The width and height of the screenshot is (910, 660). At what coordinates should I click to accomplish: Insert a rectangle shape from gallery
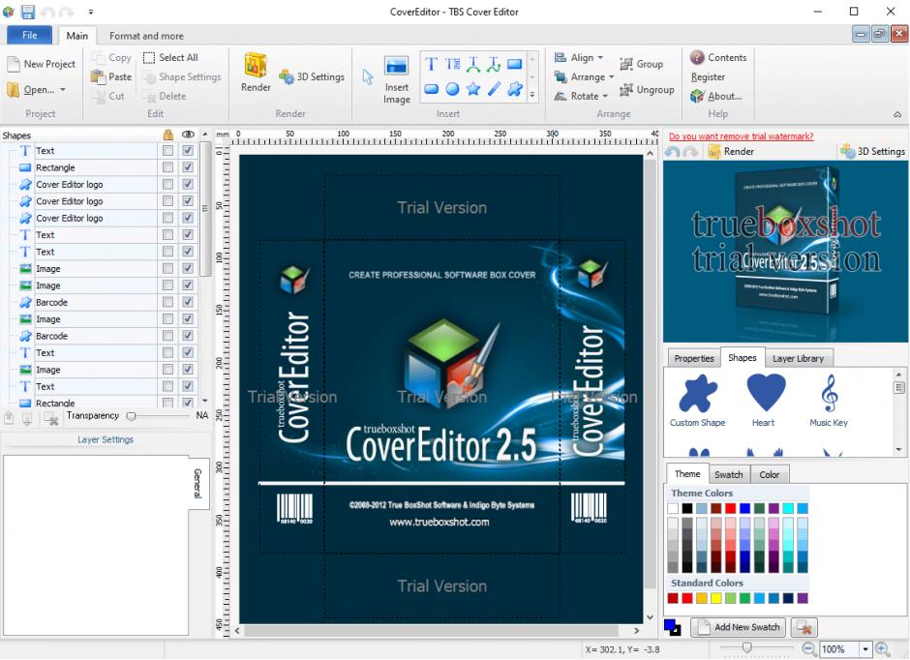515,64
